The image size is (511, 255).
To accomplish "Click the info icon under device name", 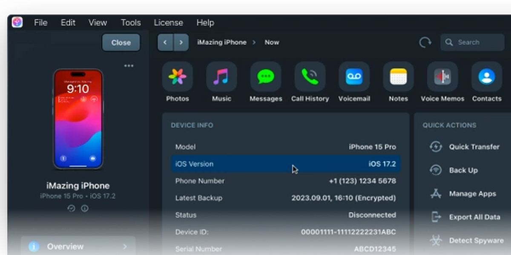I will (x=85, y=208).
